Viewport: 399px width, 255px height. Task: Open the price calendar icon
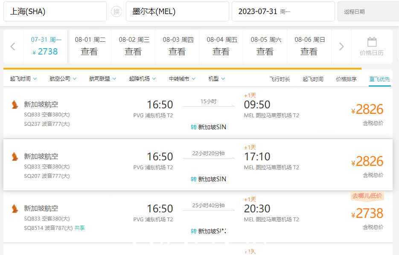[x=372, y=42]
